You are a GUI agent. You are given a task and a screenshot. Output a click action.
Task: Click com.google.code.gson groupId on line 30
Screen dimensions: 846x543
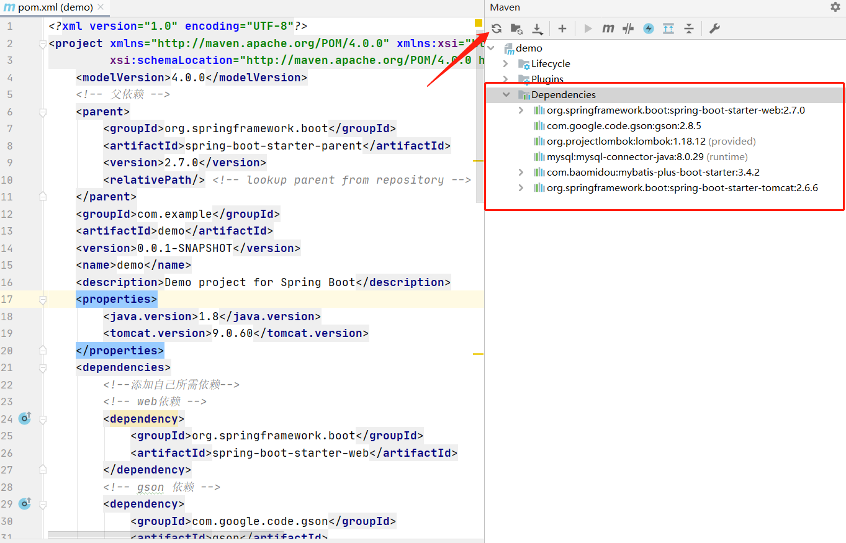point(260,521)
